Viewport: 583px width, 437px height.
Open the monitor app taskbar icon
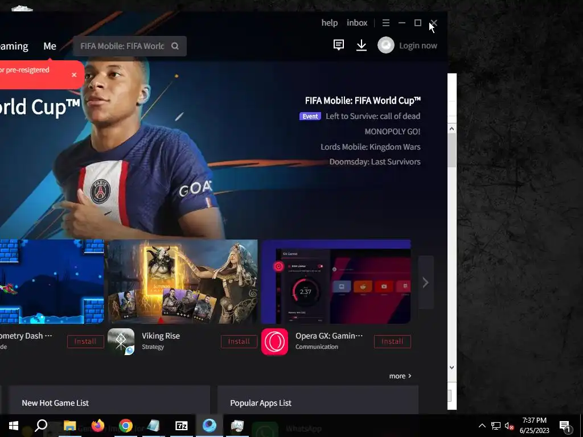237,426
